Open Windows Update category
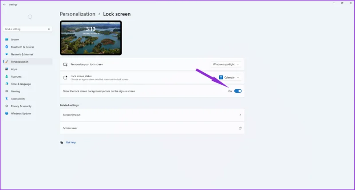 [28, 114]
